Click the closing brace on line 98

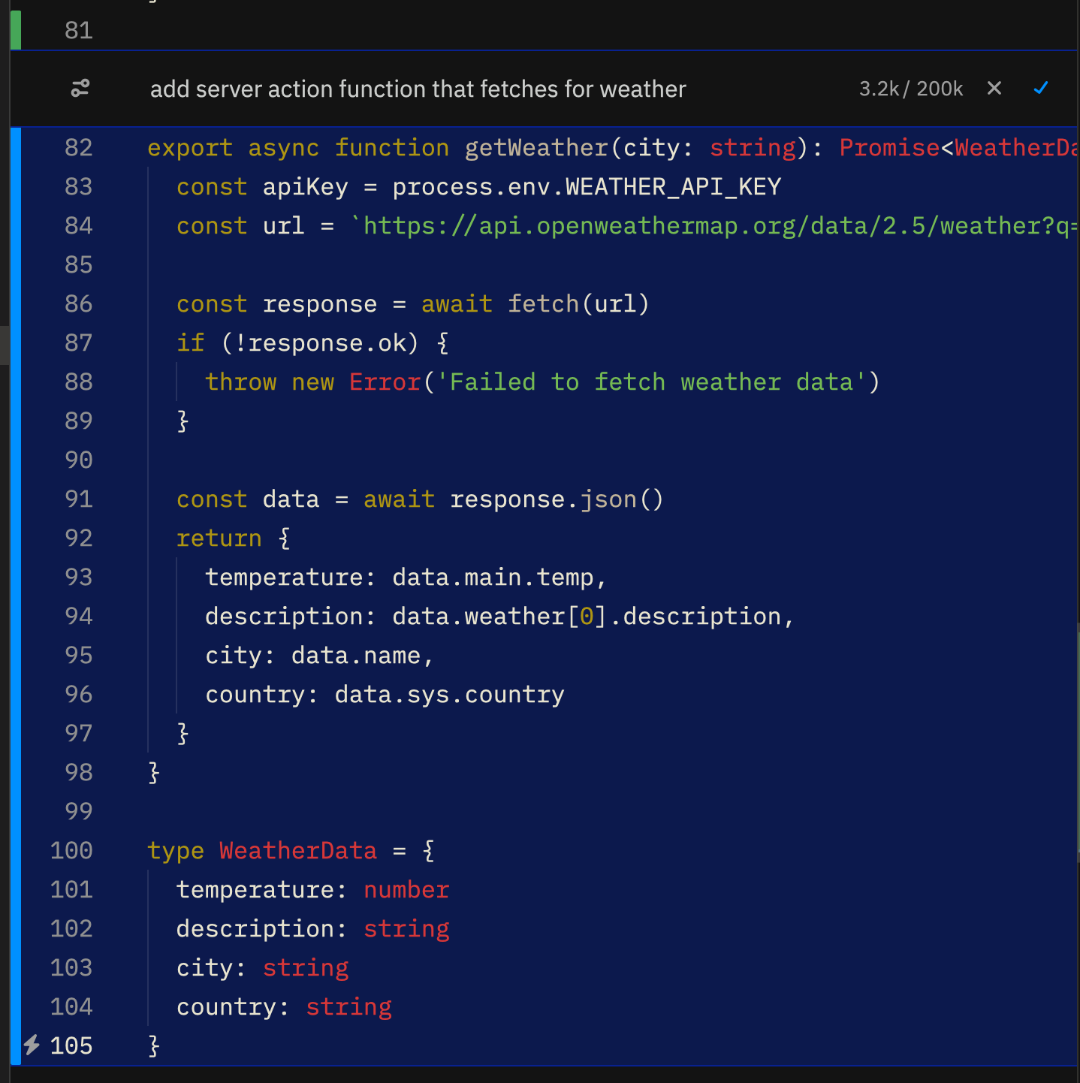(154, 773)
